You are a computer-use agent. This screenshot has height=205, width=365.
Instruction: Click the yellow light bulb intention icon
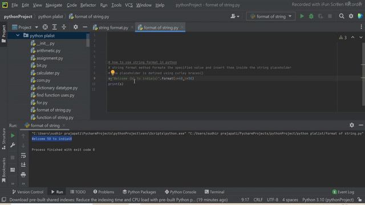coord(113,72)
